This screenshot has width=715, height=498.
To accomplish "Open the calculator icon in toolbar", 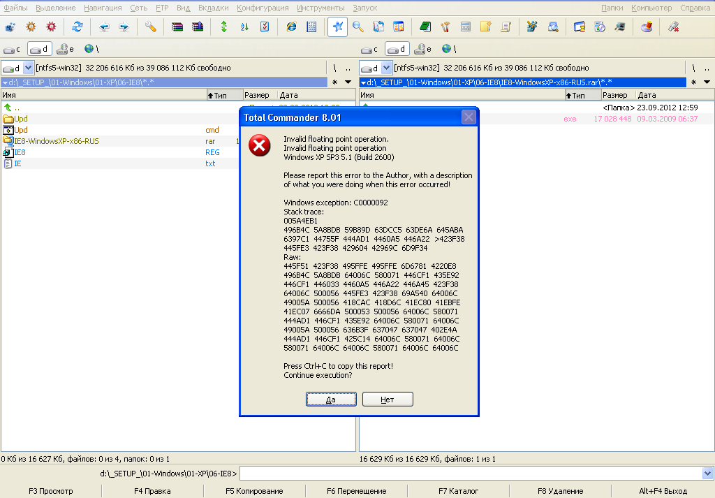I will [465, 27].
